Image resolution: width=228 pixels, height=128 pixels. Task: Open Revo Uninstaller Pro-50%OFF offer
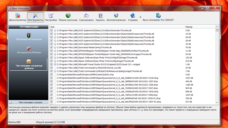tap(158, 17)
